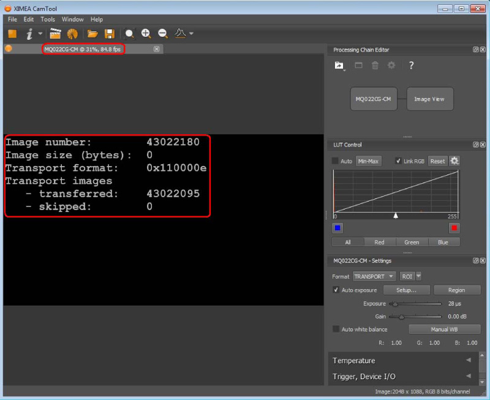Screen dimensions: 490x400
Task: Enable the LUT Auto checkbox
Action: point(335,161)
